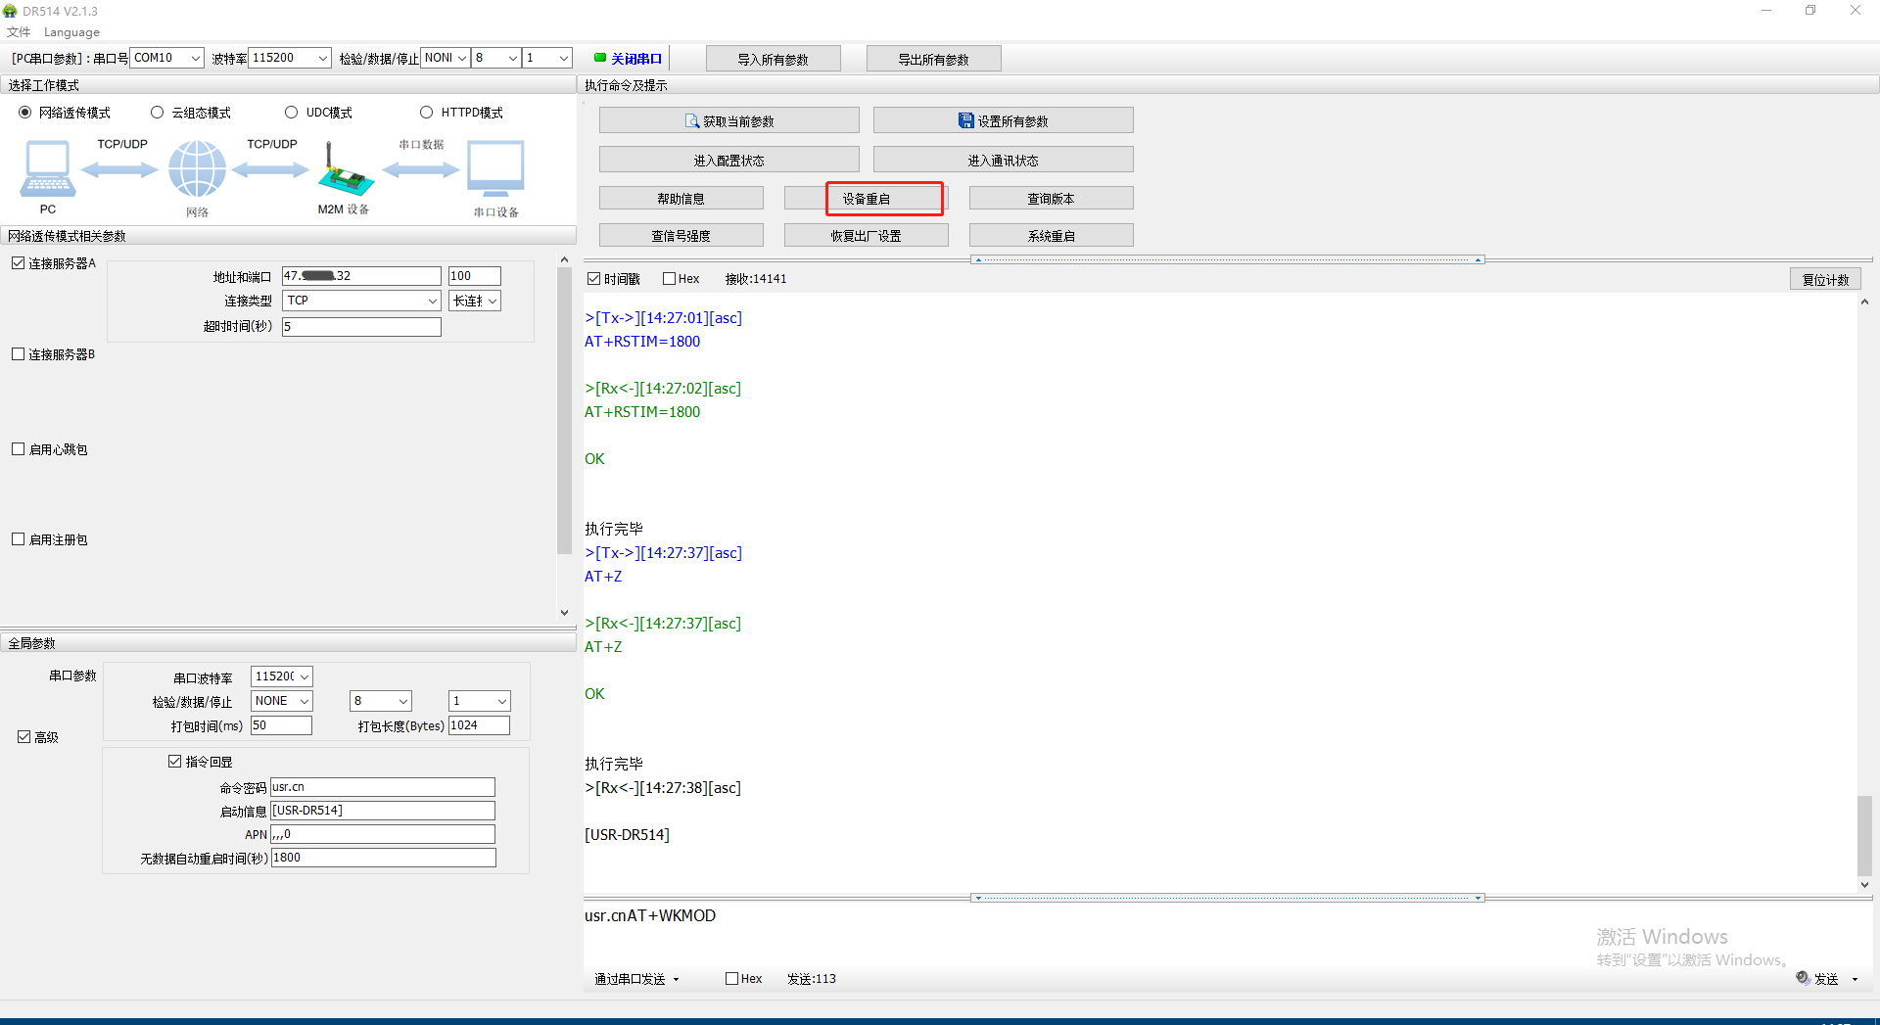This screenshot has height=1025, width=1880.
Task: Enable the Connect Server B checkbox
Action: 19,354
